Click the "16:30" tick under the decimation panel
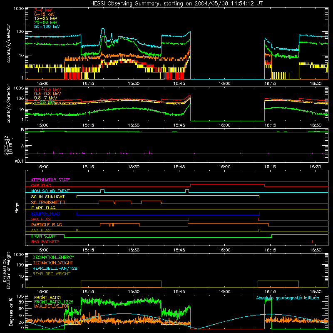Image resolution: width=333 pixels, height=333 pixels. (x=316, y=292)
